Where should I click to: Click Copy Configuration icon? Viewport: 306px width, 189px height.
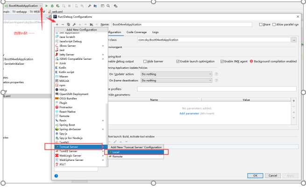(x=68, y=24)
